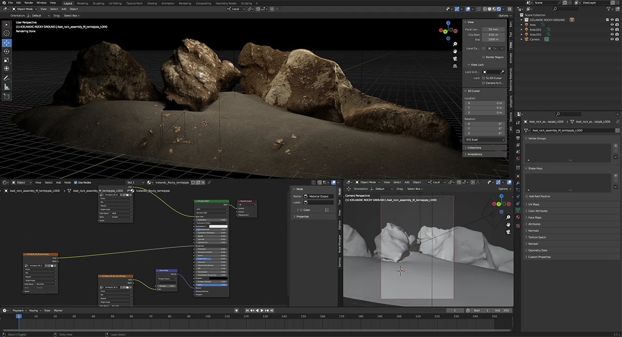This screenshot has height=337, width=622.
Task: Click the zoom magnifier viewport gizmo
Action: point(455,44)
